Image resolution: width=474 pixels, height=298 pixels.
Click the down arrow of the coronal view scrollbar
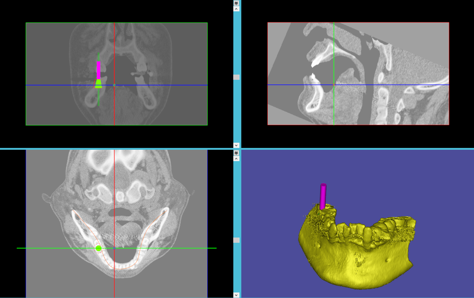click(x=236, y=145)
